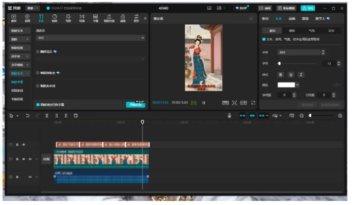Screen dimensions: 352x205
Task: Open the 贴纸 (Stickers) tool tab
Action: coord(55,18)
